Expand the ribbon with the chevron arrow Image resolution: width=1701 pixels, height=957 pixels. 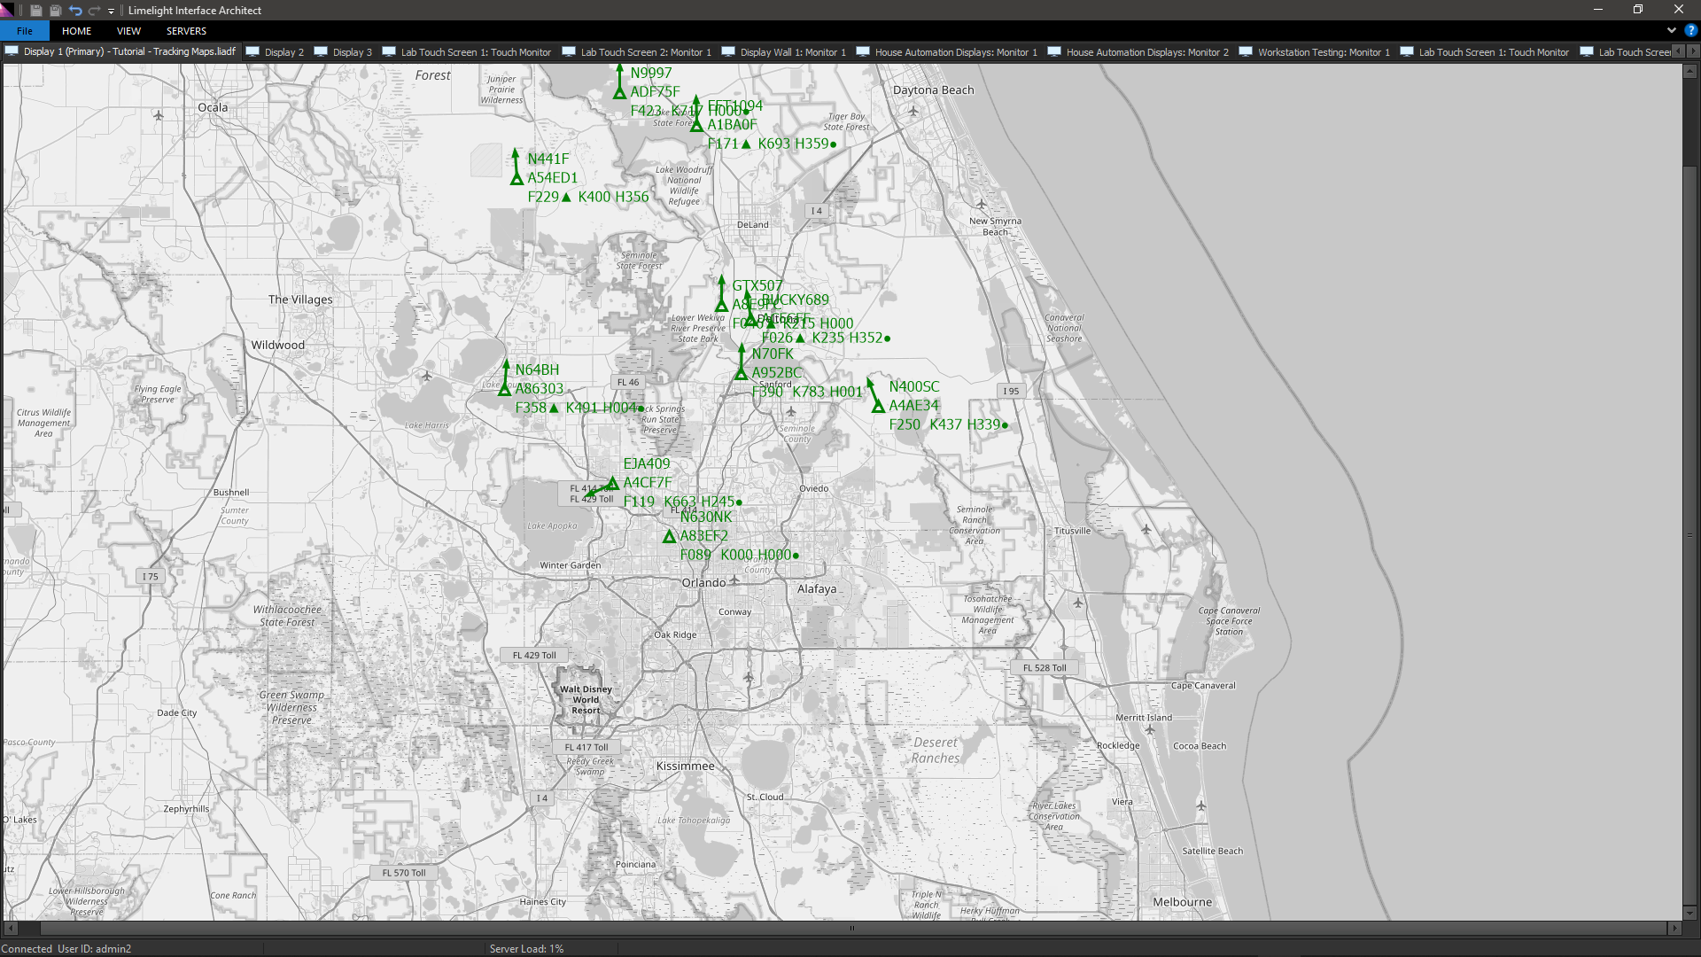tap(1672, 30)
